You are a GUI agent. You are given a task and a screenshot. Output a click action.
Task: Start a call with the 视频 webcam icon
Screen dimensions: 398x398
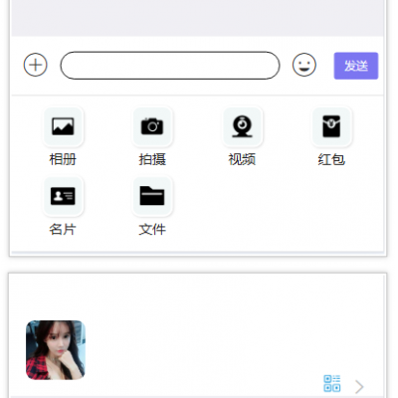pos(243,126)
